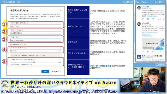Click Twitter bird icon in bottom banner

pyautogui.click(x=13, y=86)
